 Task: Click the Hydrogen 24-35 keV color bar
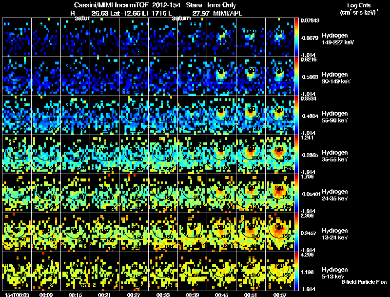296,193
